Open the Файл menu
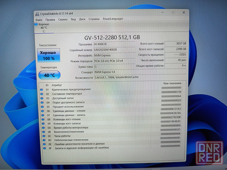Screen dimensions: 227x170 [39, 20]
